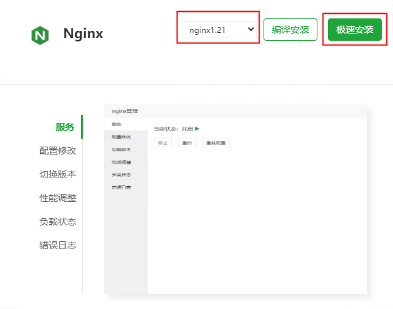The image size is (393, 309).
Task: Click 停止 button in nginx管理 preview
Action: pos(163,143)
